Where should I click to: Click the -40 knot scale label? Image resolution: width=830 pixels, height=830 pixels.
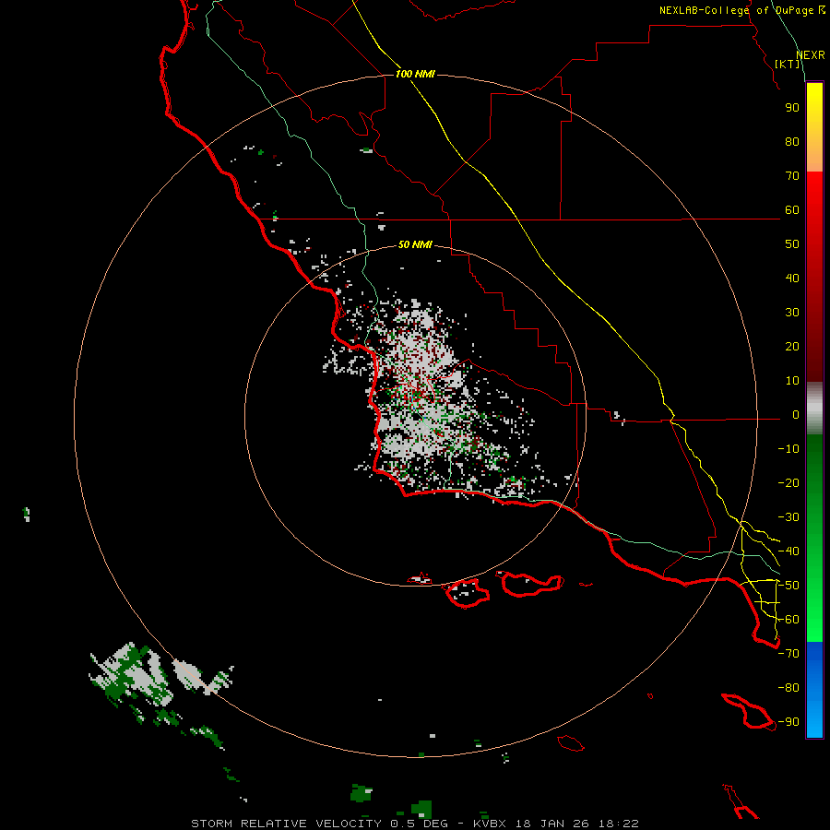click(x=788, y=551)
